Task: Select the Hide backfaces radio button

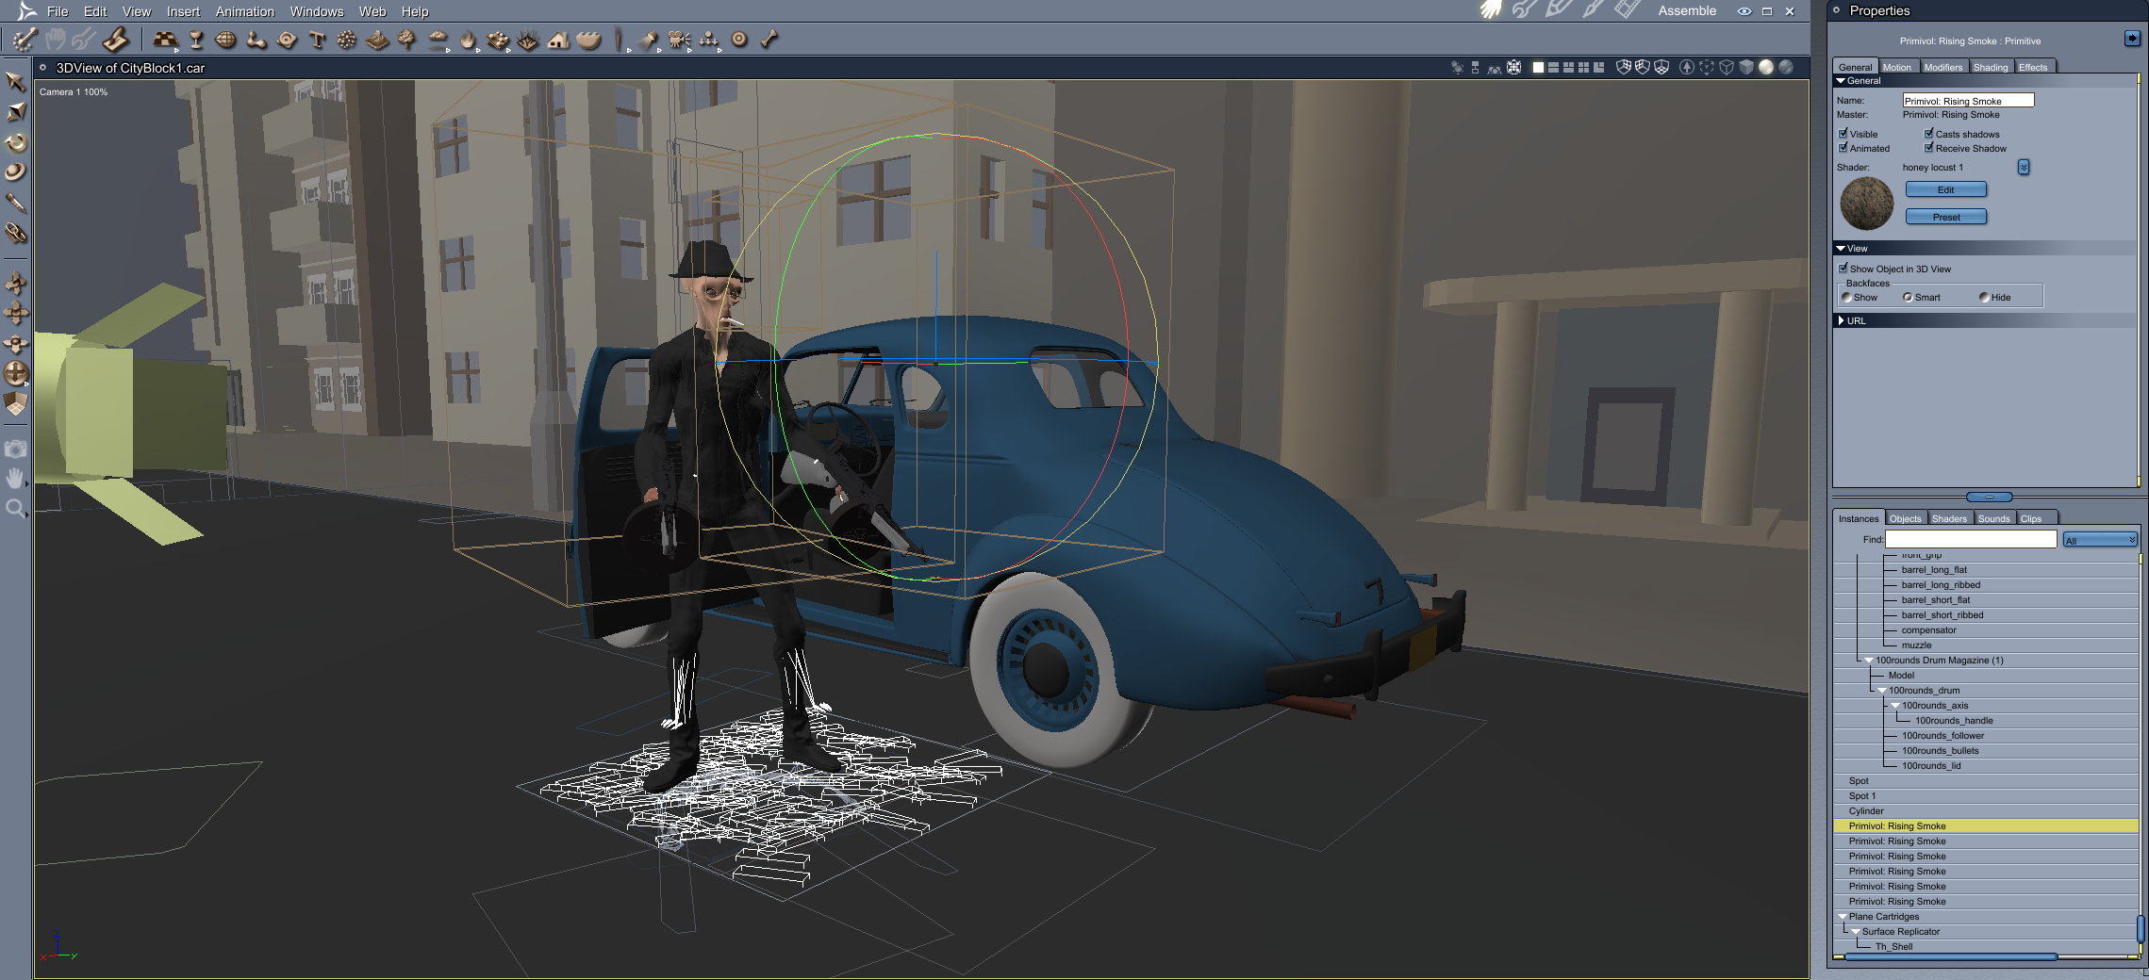Action: 1984,298
